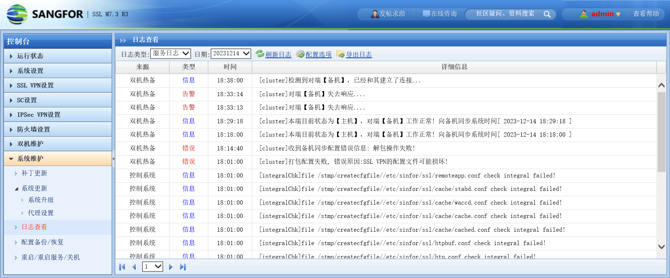Open the 配置备份/恢复 menu item
The height and width of the screenshot is (278, 670).
42,242
